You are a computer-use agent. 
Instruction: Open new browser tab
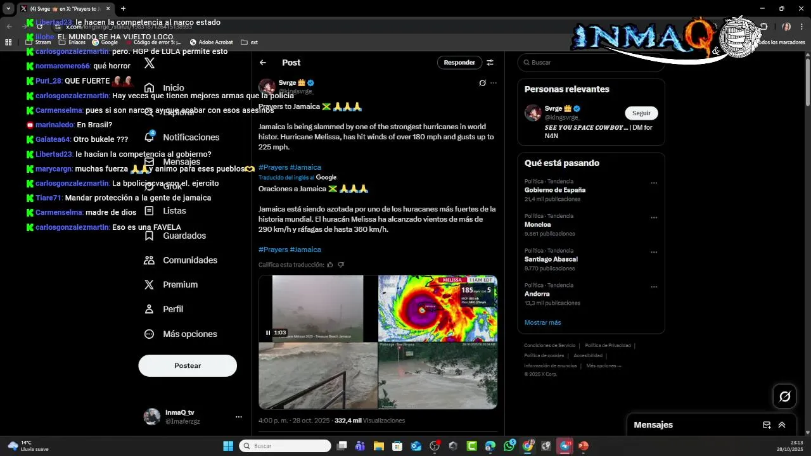tap(123, 9)
